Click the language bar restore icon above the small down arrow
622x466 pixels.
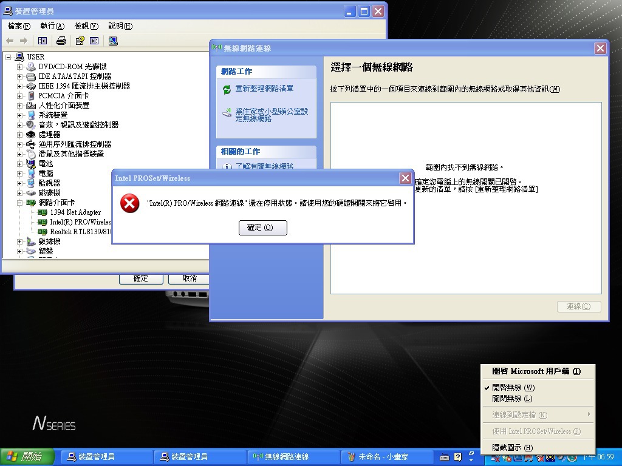pyautogui.click(x=471, y=453)
